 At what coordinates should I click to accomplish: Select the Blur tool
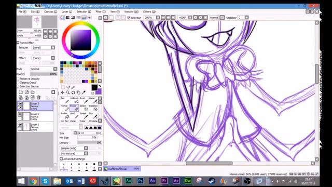click(x=93, y=115)
